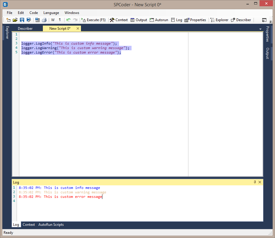
Task: Expand the Properties side panel
Action: click(x=267, y=34)
